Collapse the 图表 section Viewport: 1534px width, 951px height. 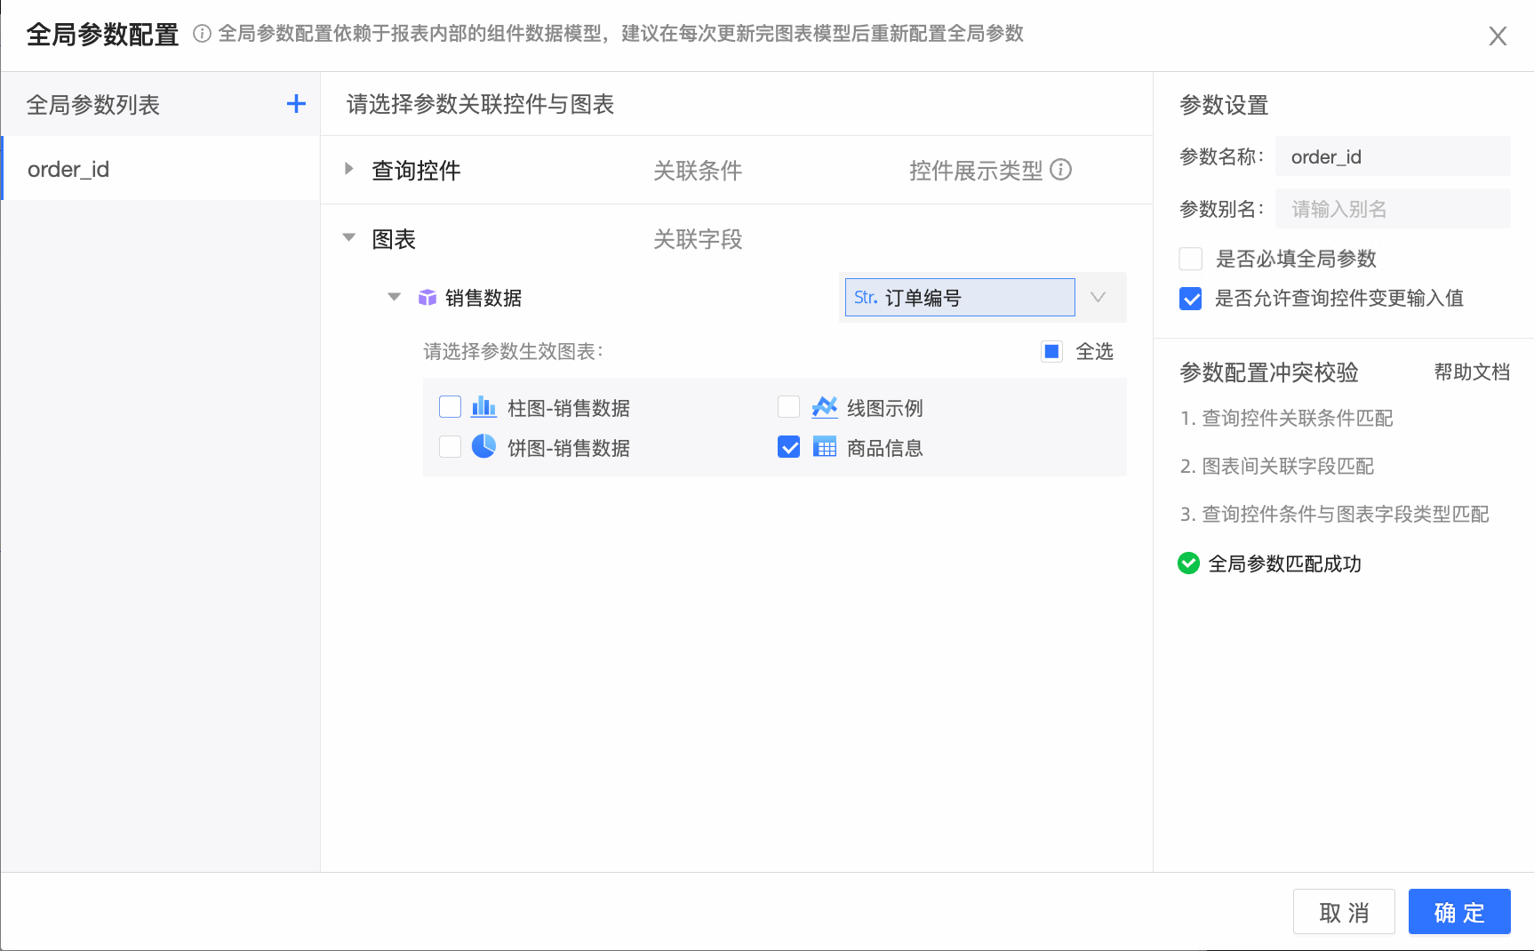(x=349, y=237)
